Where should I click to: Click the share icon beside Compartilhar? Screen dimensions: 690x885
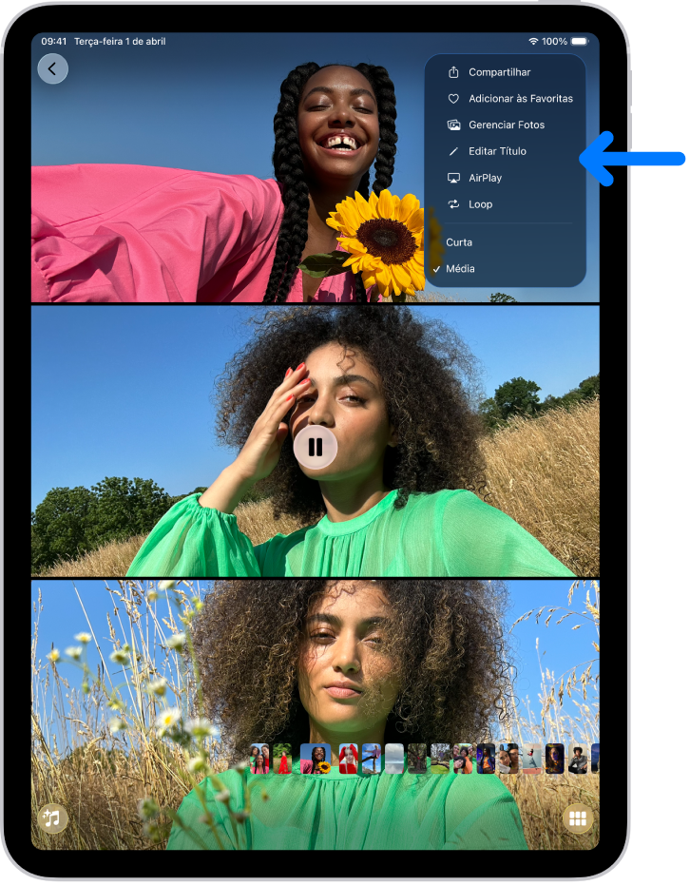(453, 72)
